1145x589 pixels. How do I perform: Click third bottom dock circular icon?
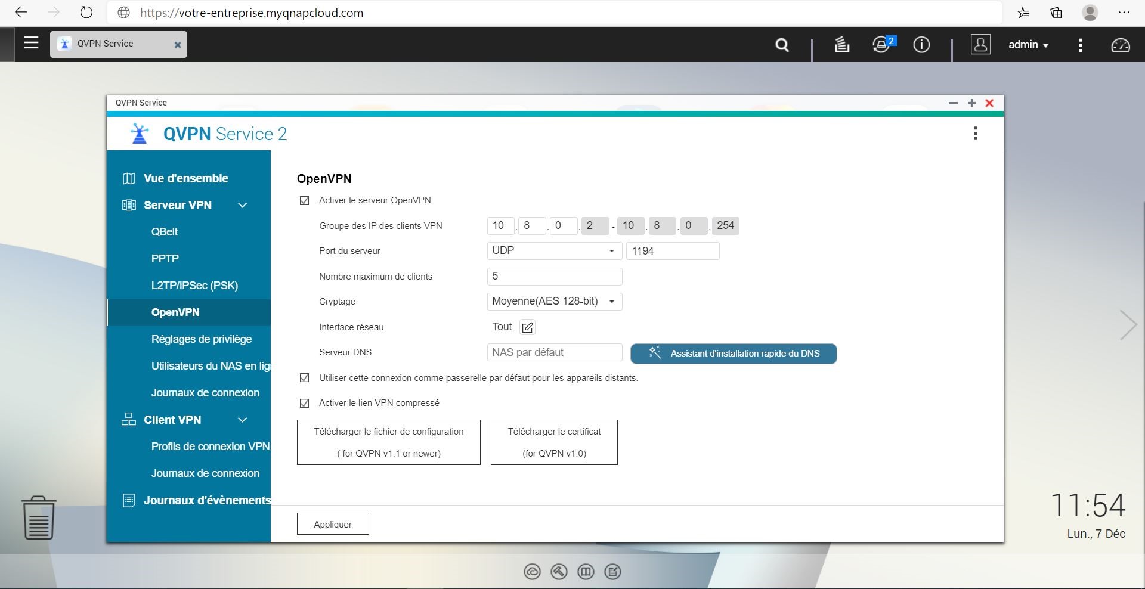[586, 572]
